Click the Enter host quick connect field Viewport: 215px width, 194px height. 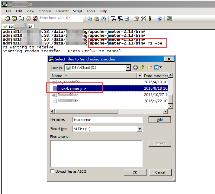pyautogui.click(x=61, y=18)
